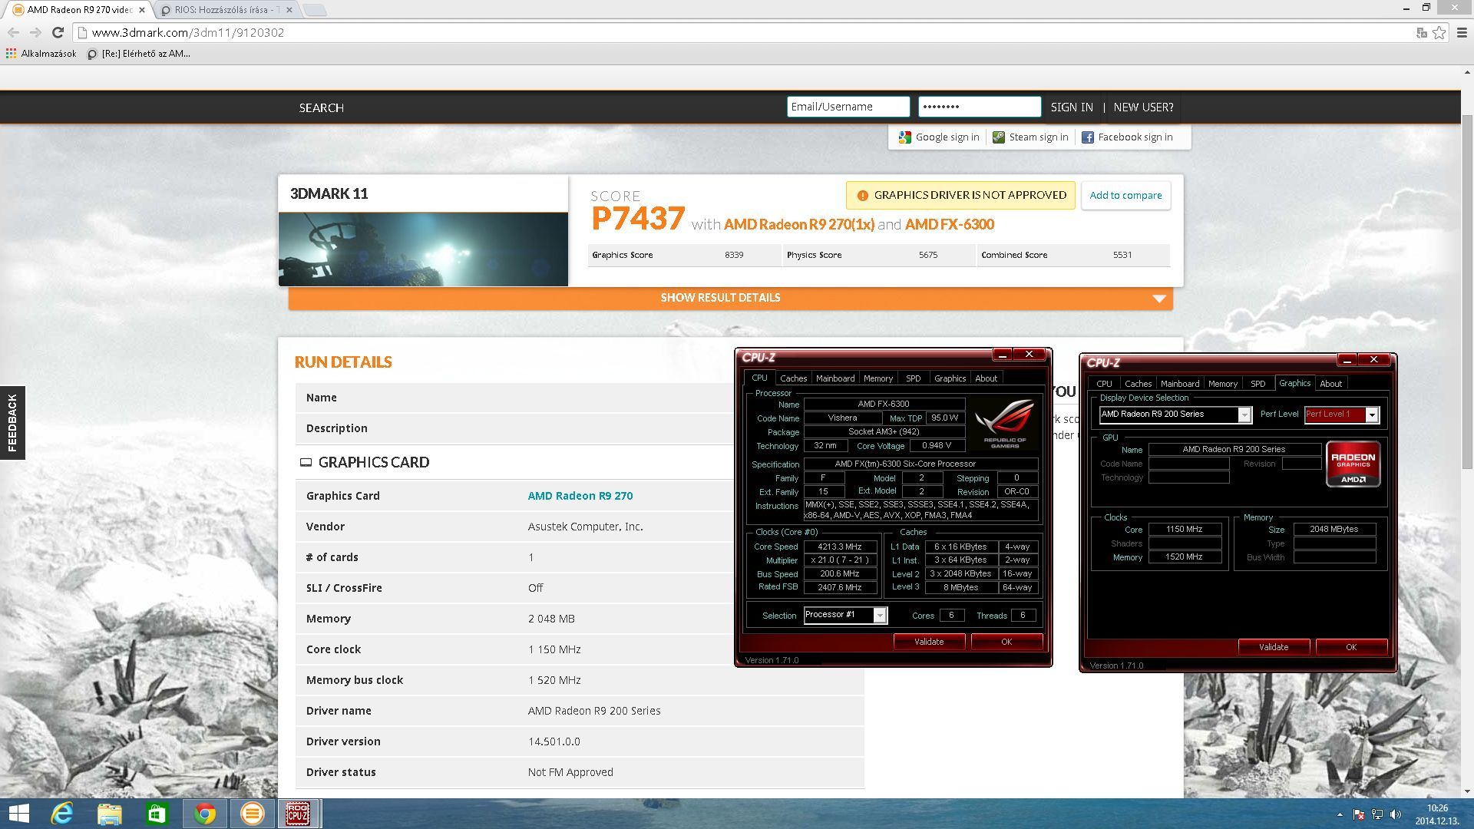The image size is (1474, 829).
Task: Show hidden tray icons arrow
Action: (1340, 814)
